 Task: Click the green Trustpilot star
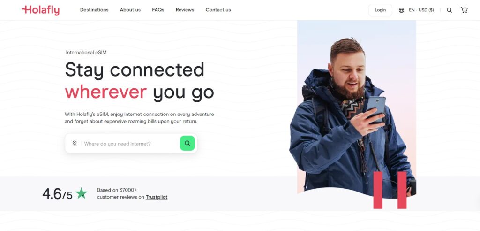82,193
